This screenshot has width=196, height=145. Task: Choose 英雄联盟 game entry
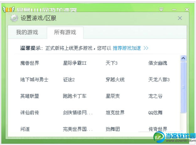[x=29, y=96]
